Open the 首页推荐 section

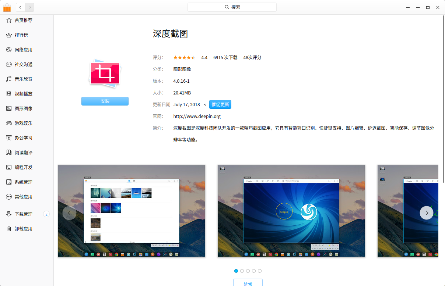click(x=24, y=20)
